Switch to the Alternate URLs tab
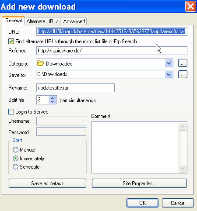The width and height of the screenshot is (197, 211). (x=42, y=21)
